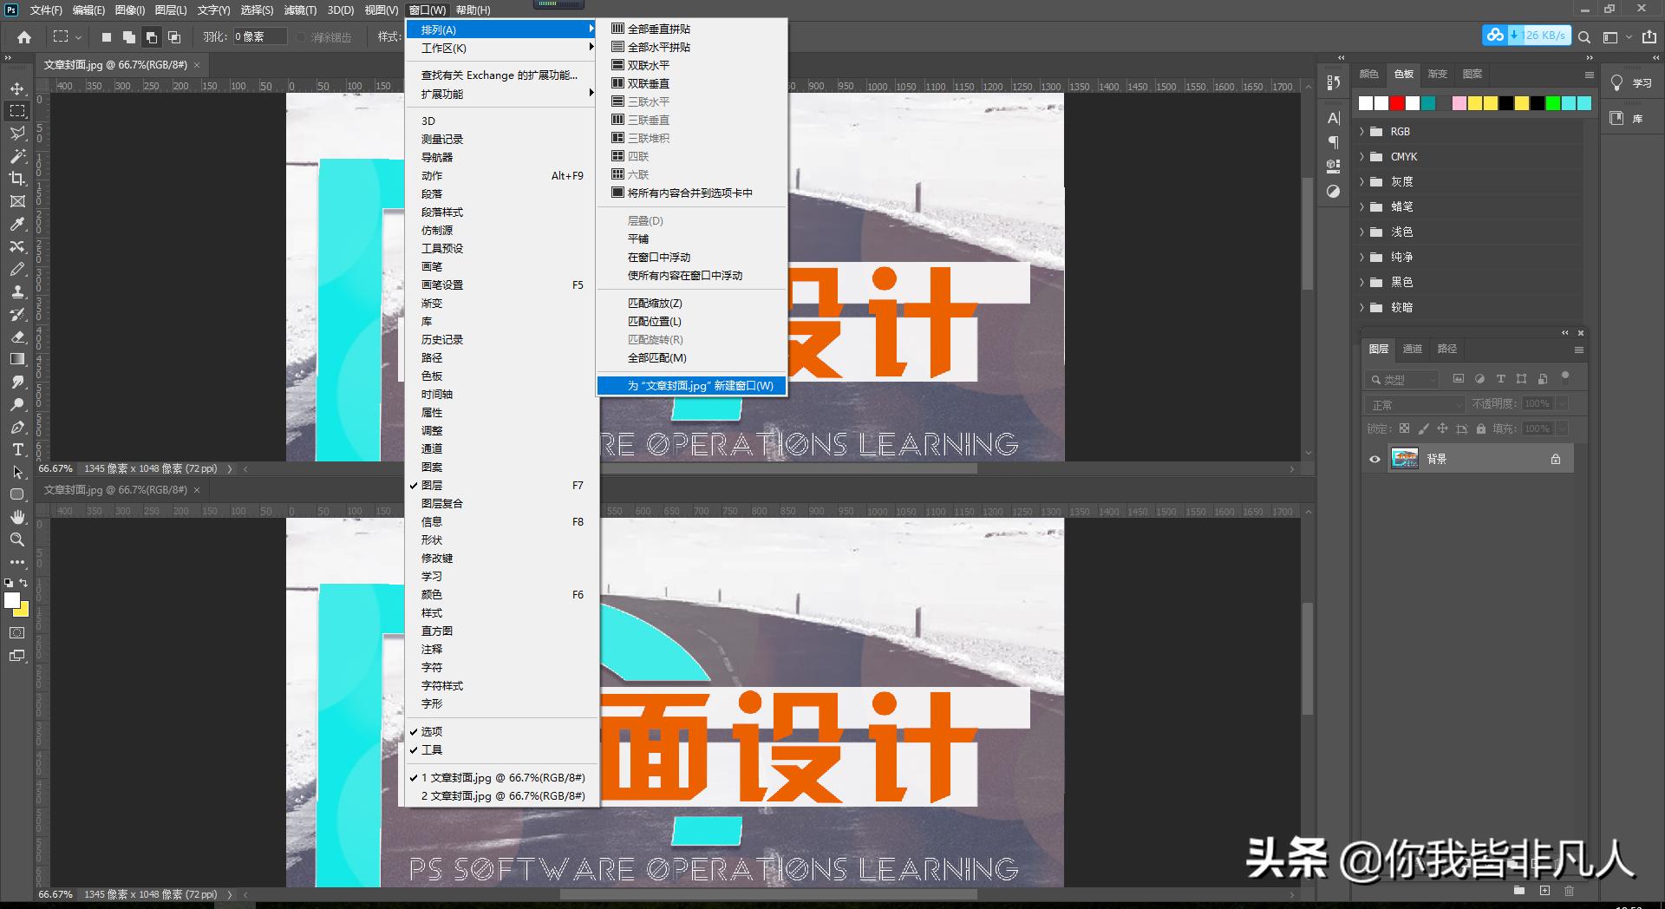Viewport: 1665px width, 909px height.
Task: Pick the red swatch in the 色板 panel
Action: (x=1395, y=103)
